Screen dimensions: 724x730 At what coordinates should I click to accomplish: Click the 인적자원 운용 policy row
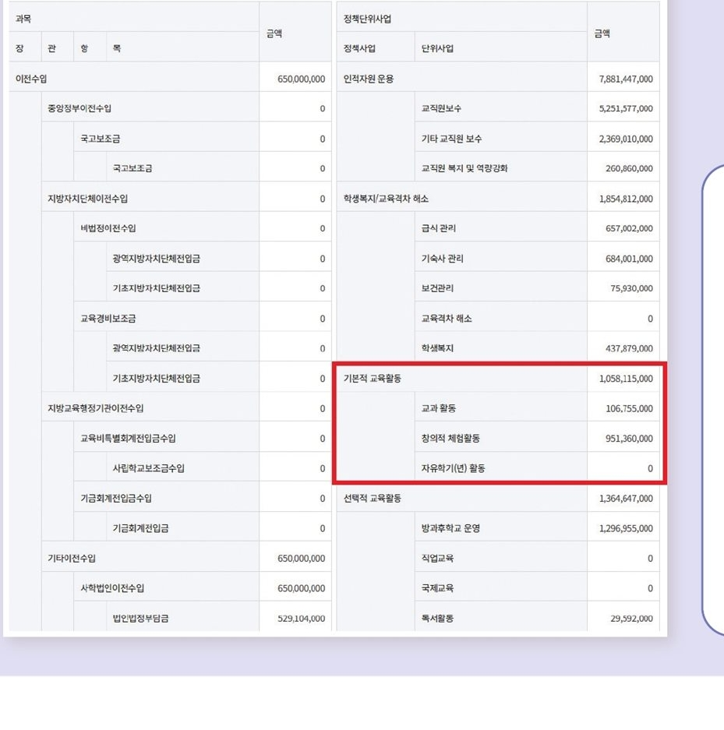(x=369, y=79)
